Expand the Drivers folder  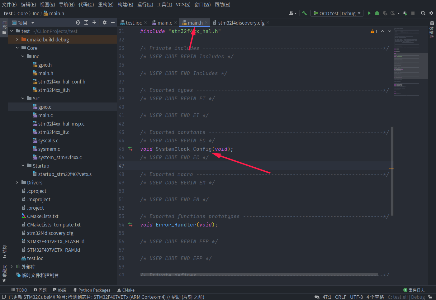pyautogui.click(x=18, y=182)
